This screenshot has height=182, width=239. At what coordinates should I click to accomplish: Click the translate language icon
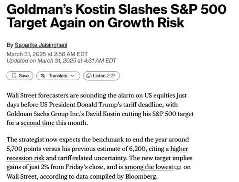[x=43, y=75]
